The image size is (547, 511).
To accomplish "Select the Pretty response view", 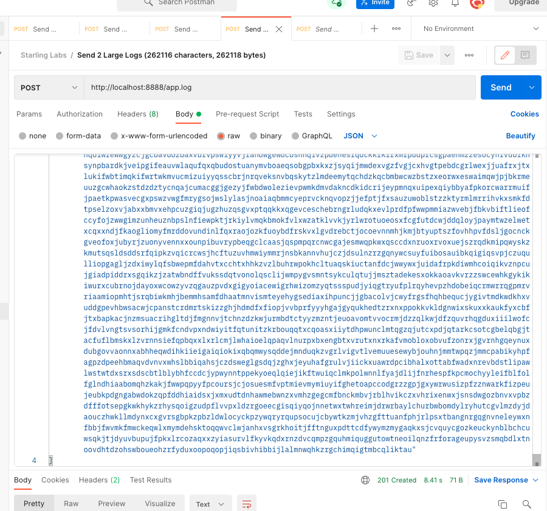I will click(34, 504).
